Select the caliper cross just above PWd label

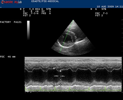pos(54,82)
